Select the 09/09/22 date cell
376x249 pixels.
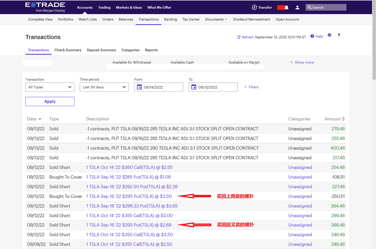pos(36,244)
